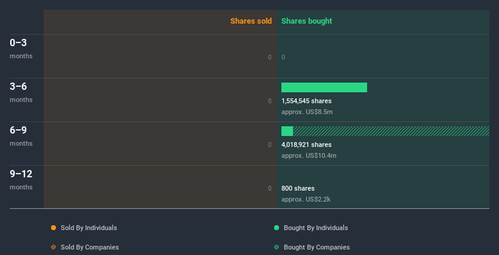Toggle the Sold By Individuals legend label
Viewport: 499px width, 255px height.
pos(89,228)
